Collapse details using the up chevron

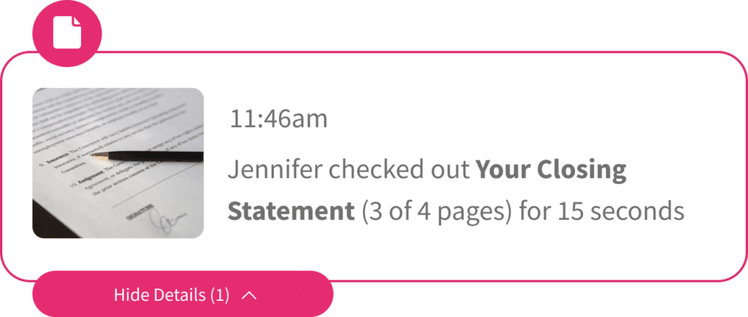tap(249, 295)
